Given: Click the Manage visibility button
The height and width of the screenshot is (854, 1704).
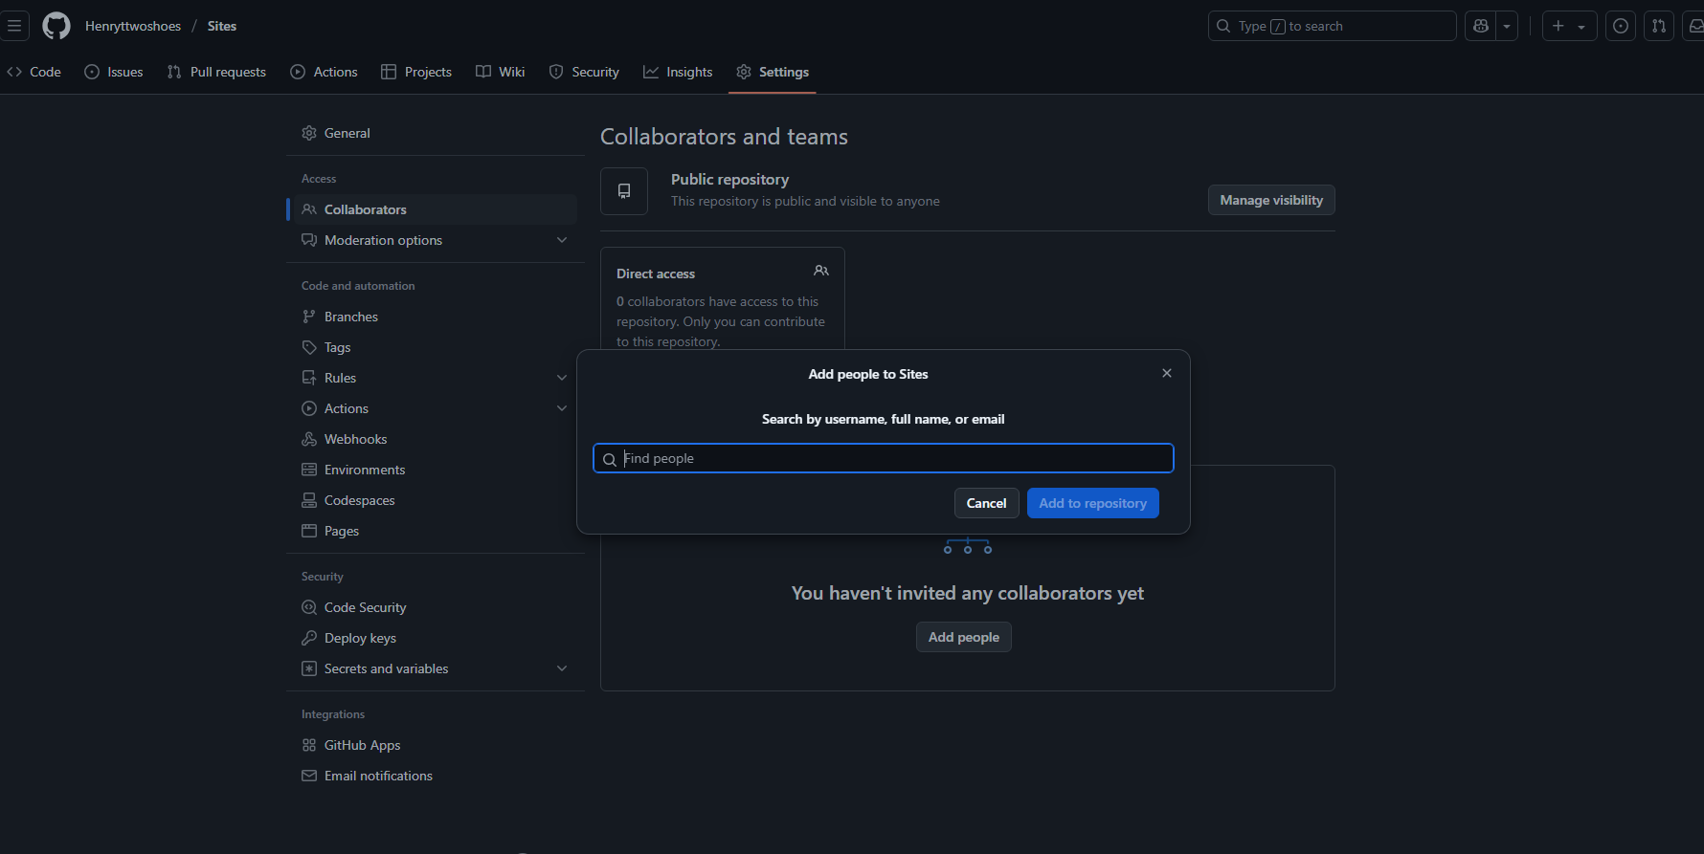Looking at the screenshot, I should pyautogui.click(x=1271, y=200).
